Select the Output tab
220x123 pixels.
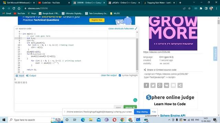pos(31,76)
